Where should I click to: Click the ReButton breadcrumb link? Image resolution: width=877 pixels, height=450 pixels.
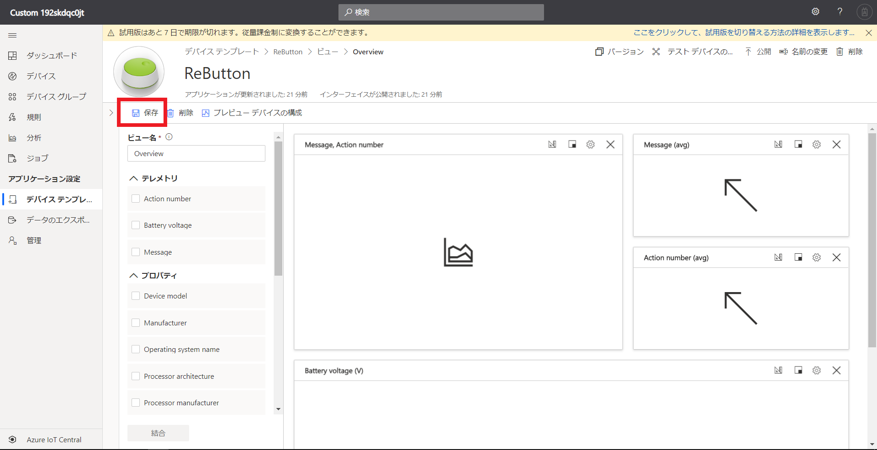tap(288, 52)
